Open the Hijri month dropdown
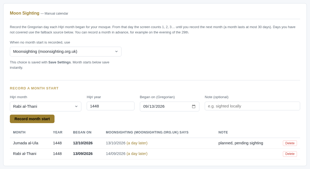The image size is (310, 169). pyautogui.click(x=45, y=106)
